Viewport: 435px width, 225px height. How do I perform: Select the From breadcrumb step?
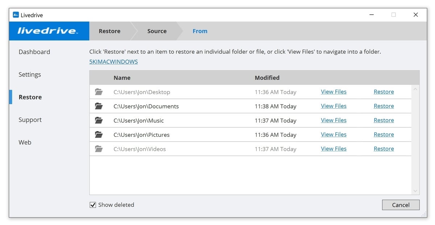(200, 31)
